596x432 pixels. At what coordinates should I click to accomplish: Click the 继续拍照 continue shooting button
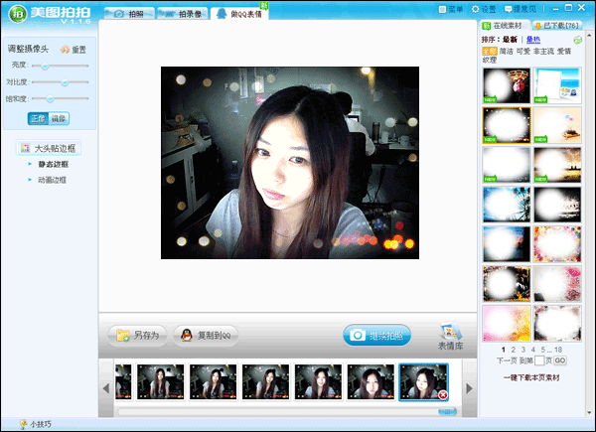coord(377,336)
